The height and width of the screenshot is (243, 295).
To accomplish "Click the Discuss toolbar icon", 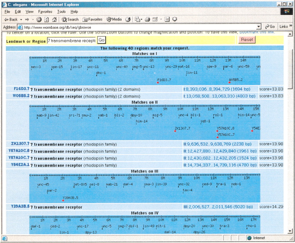I will (167, 19).
